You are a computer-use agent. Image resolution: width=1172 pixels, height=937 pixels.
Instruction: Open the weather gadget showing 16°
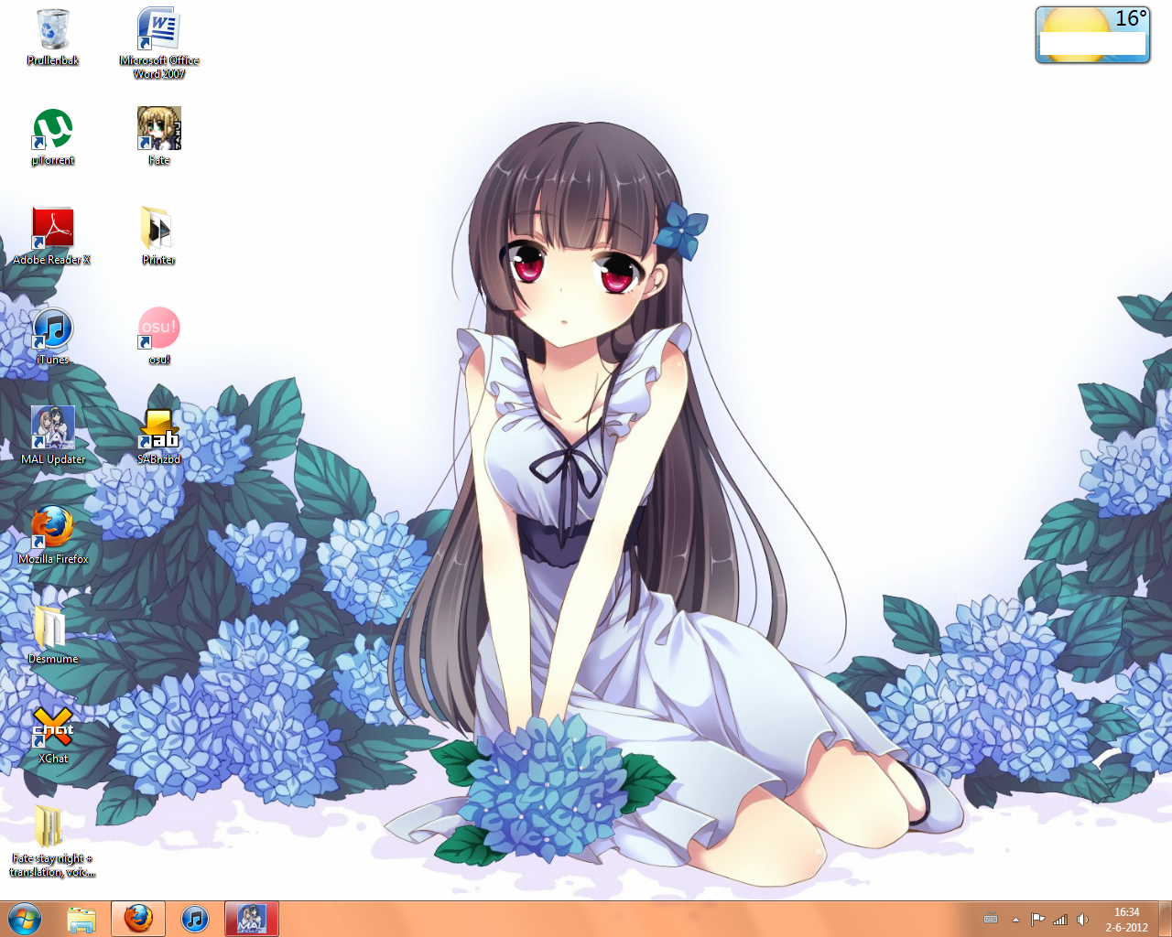click(x=1092, y=35)
